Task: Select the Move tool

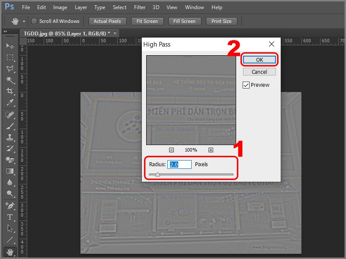Action: (x=10, y=46)
